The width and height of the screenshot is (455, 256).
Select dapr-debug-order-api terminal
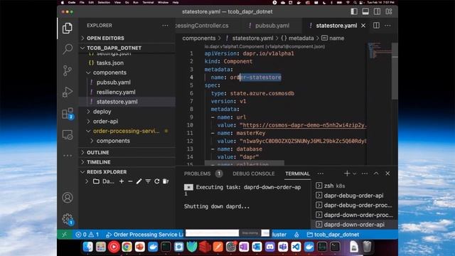(x=354, y=196)
